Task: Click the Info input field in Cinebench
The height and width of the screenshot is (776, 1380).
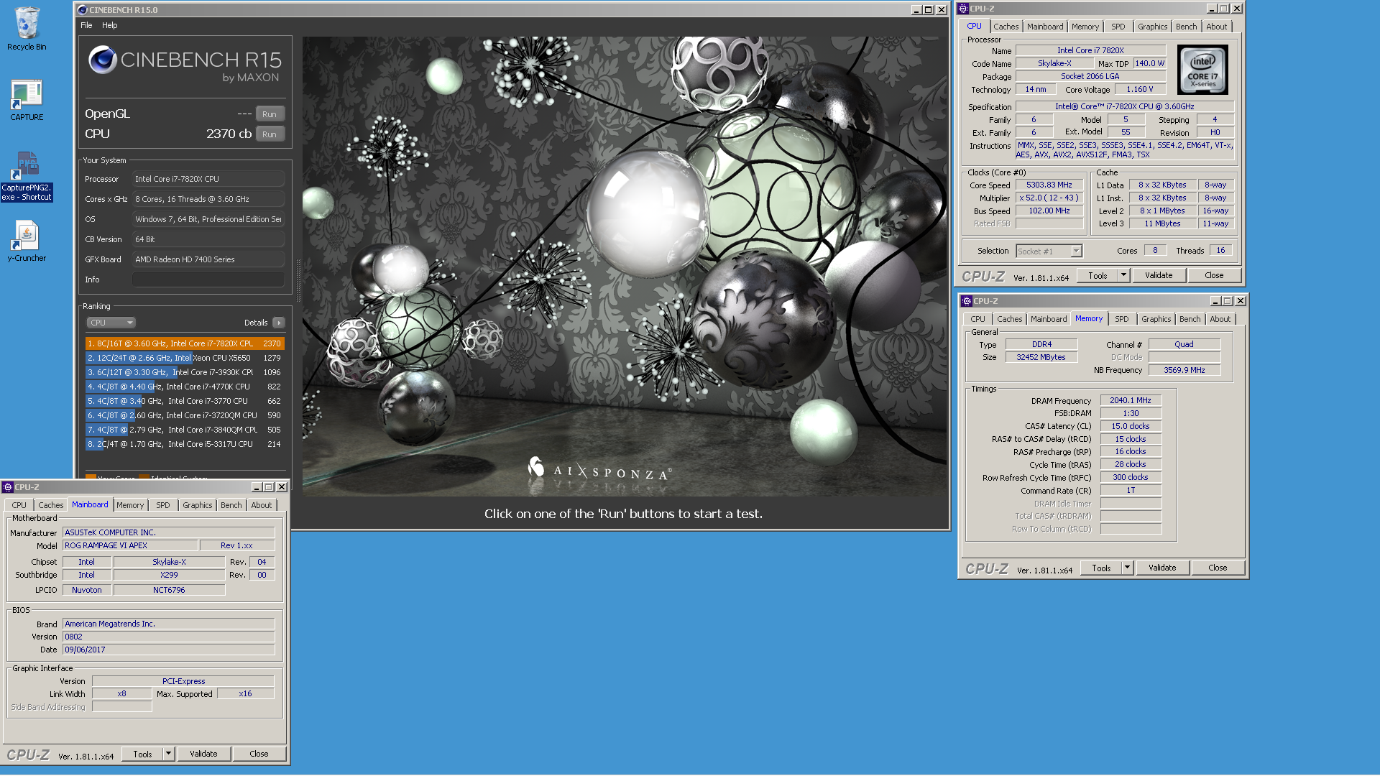Action: click(208, 280)
